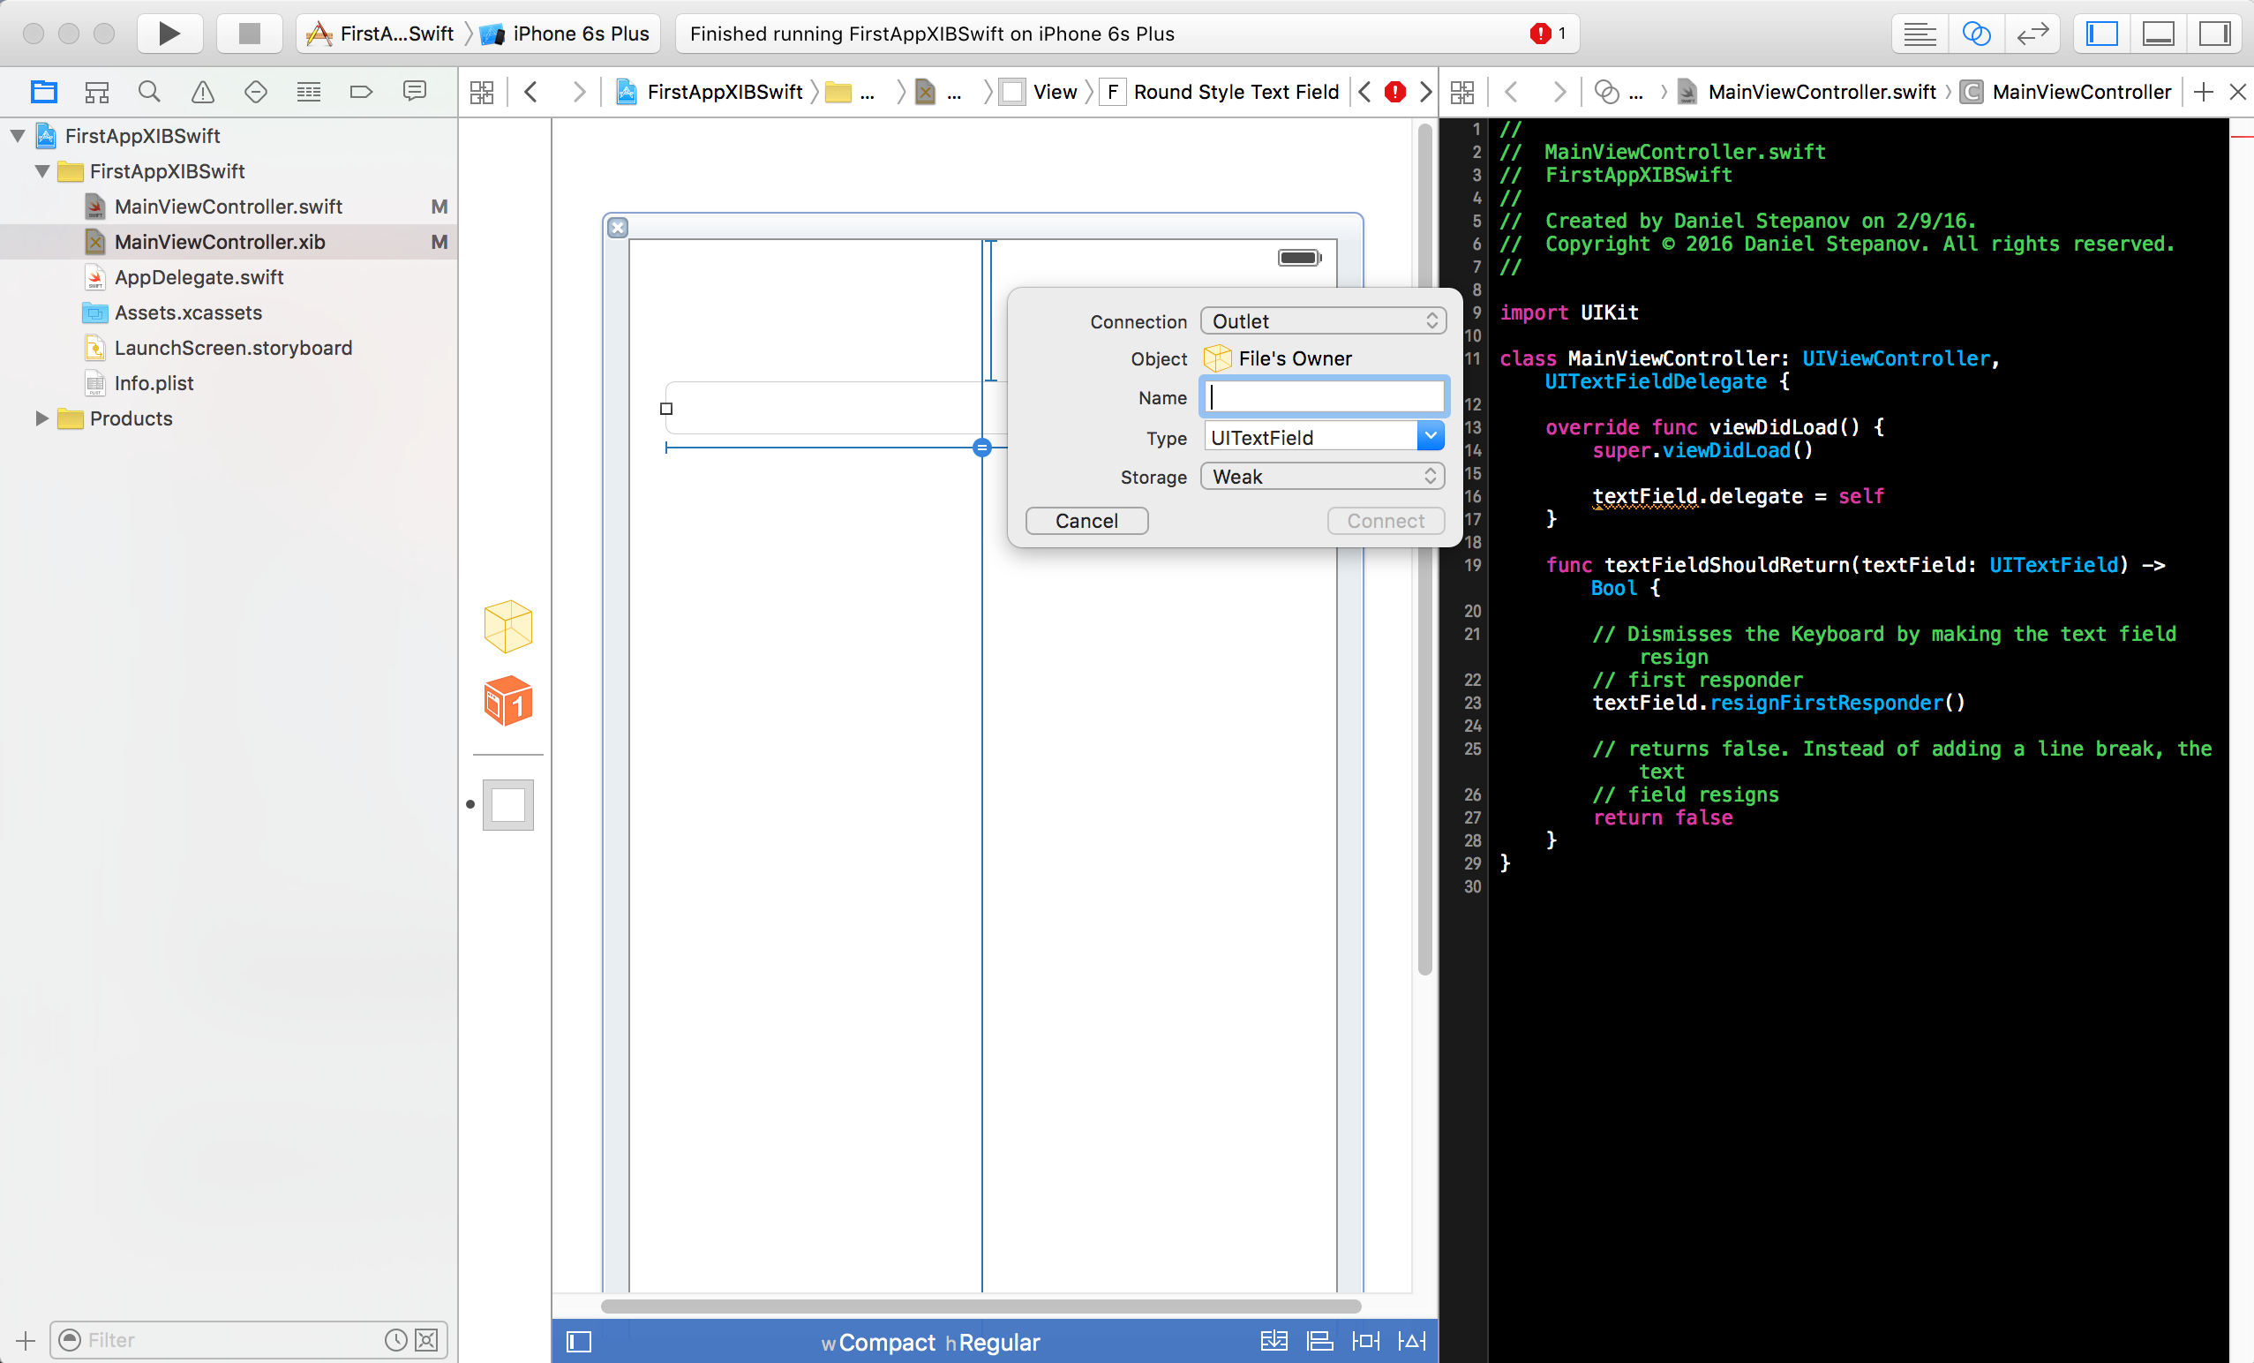
Task: Stop the running scheme
Action: point(249,34)
